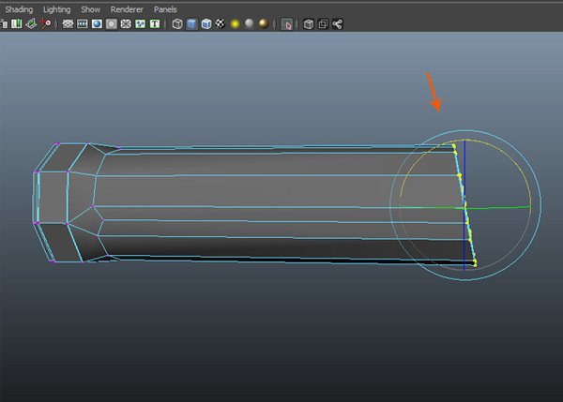
Task: Click the Image Plane icon
Action: 31,24
